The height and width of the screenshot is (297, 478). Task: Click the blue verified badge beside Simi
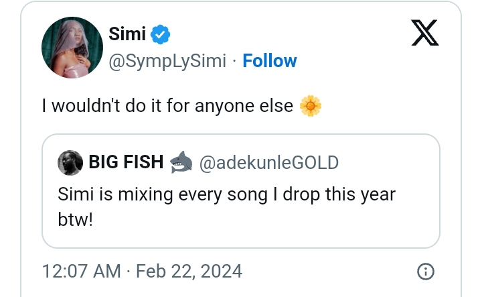tap(161, 32)
